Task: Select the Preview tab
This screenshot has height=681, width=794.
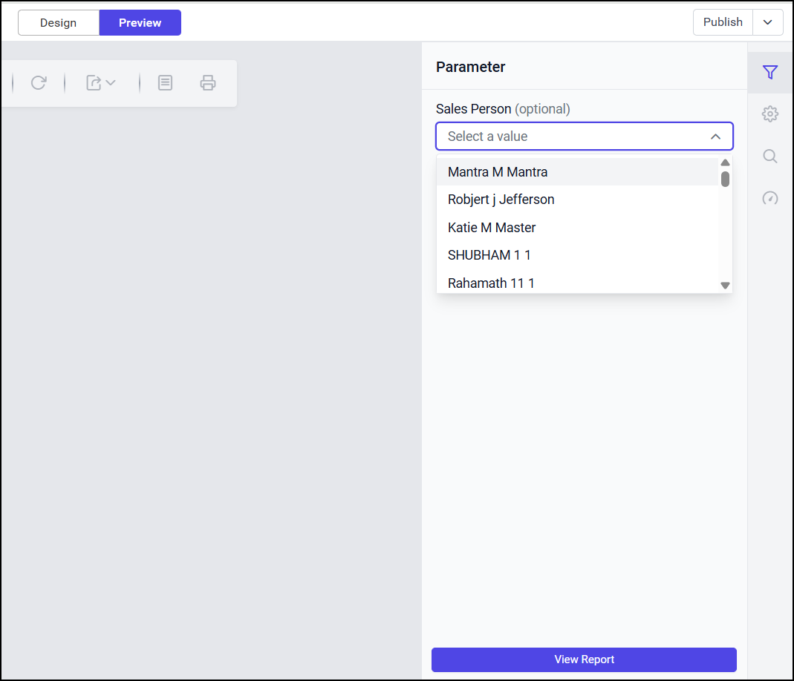Action: pos(140,22)
